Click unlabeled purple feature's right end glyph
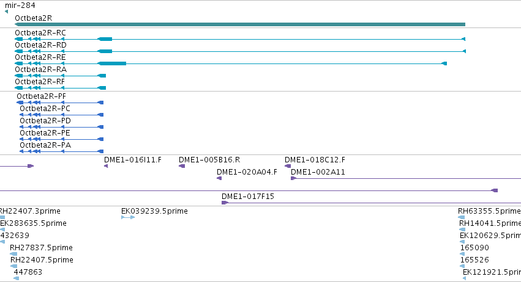The width and height of the screenshot is (521, 282). tap(495, 190)
